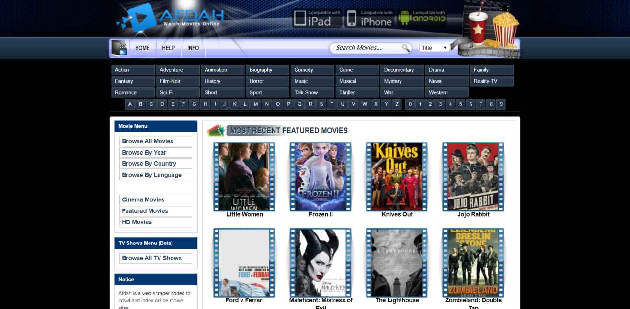Viewport: 630px width, 309px height.
Task: Click the Jojo Rabbit title text
Action: pyautogui.click(x=473, y=215)
